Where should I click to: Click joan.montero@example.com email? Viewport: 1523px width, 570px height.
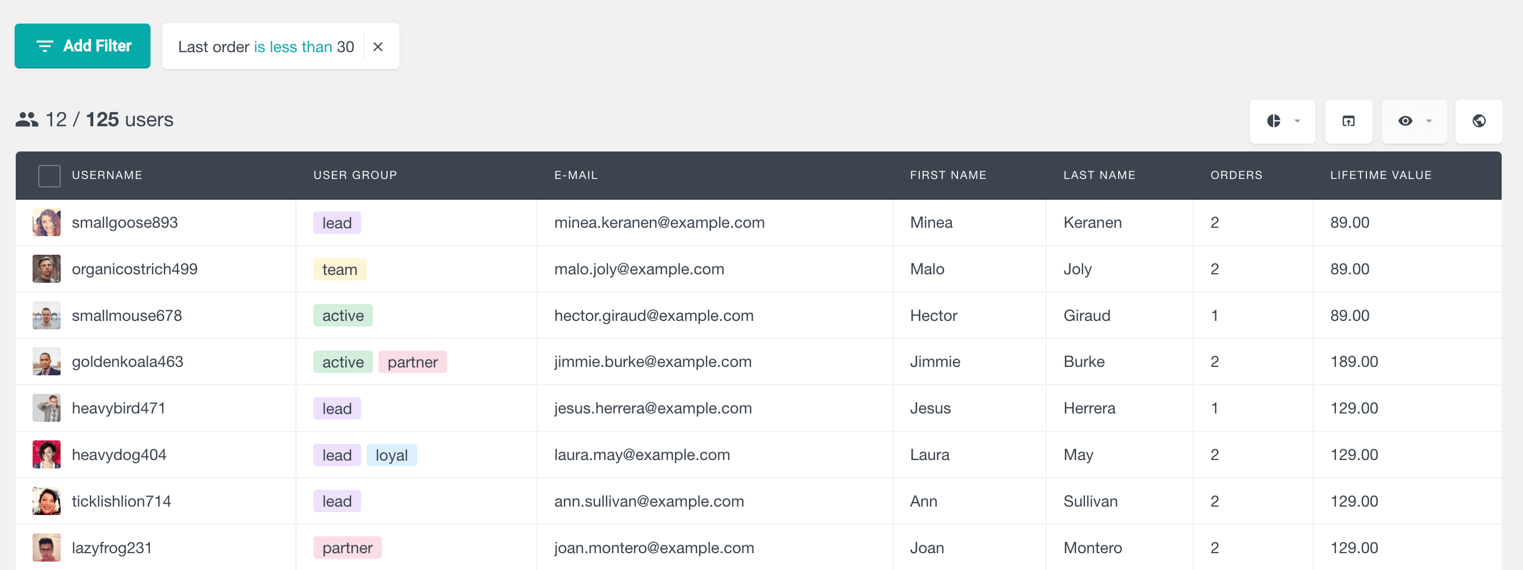click(654, 548)
